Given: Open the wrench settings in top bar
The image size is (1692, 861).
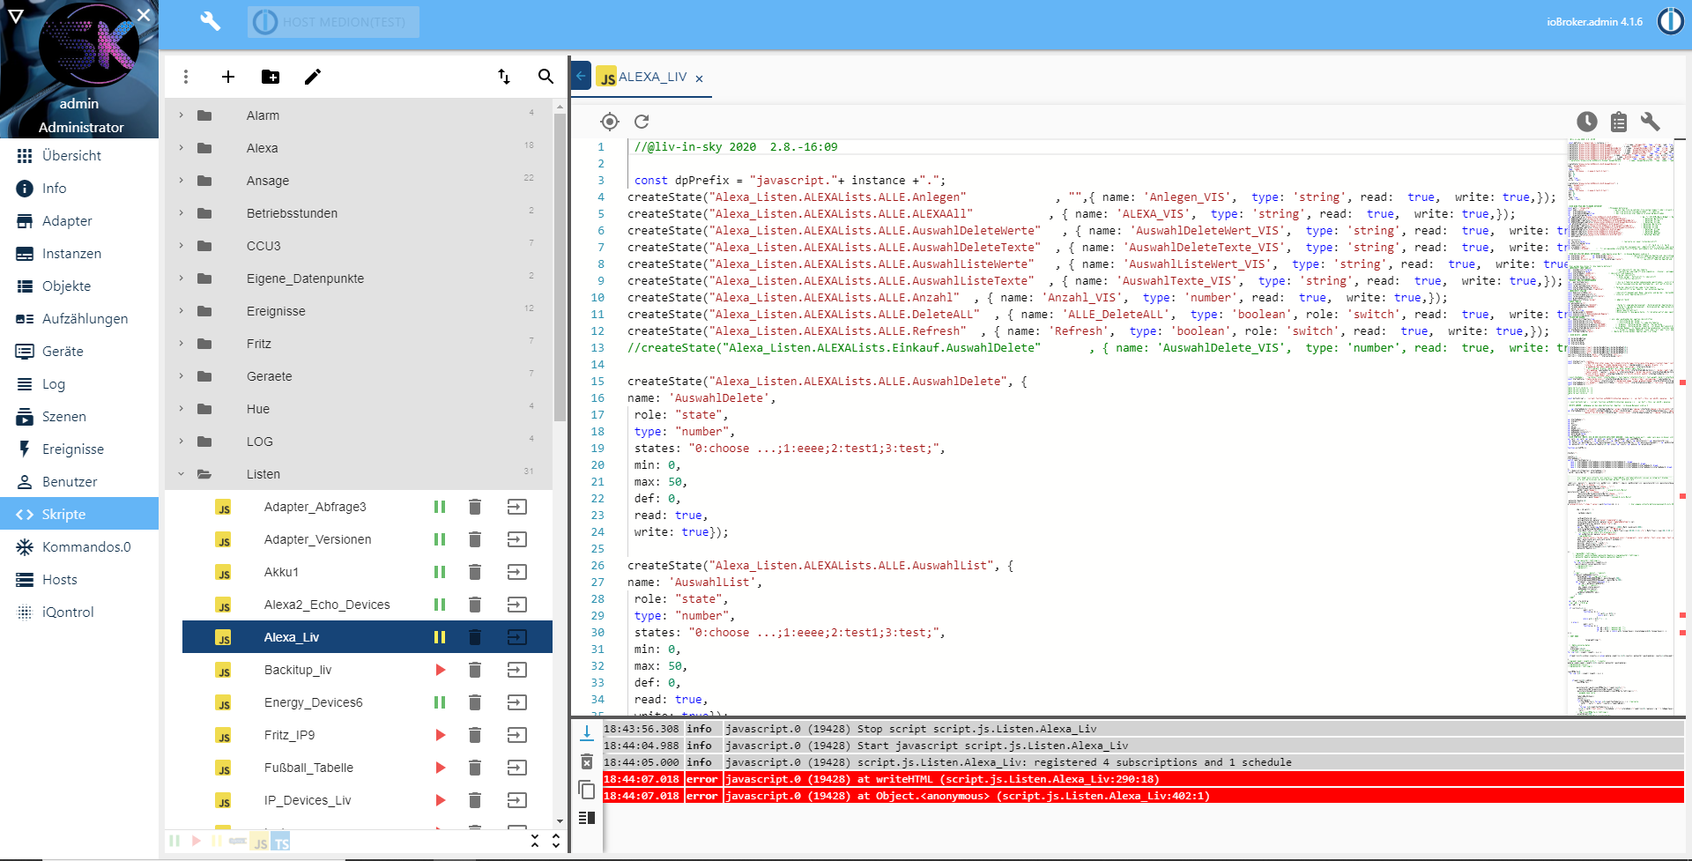Looking at the screenshot, I should 210,21.
